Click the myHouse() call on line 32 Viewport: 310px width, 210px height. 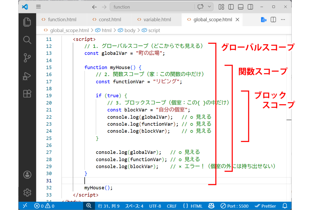99,188
